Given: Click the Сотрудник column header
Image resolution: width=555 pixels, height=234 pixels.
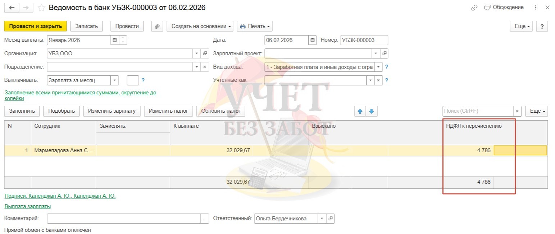Looking at the screenshot, I should (x=63, y=132).
